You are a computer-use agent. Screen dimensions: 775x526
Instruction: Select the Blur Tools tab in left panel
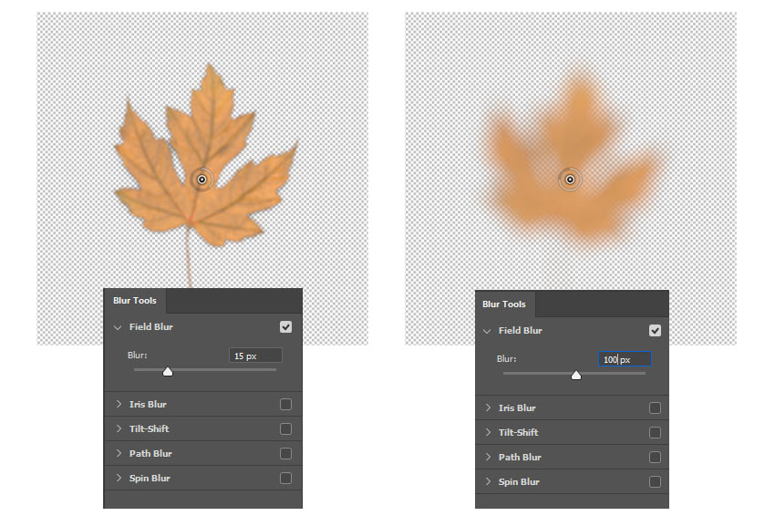(x=134, y=301)
